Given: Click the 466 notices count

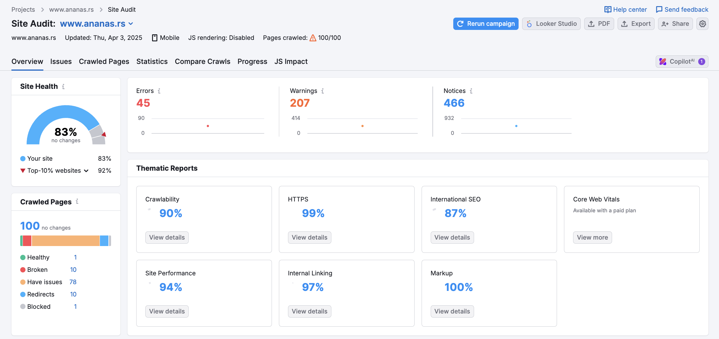Looking at the screenshot, I should click(454, 103).
